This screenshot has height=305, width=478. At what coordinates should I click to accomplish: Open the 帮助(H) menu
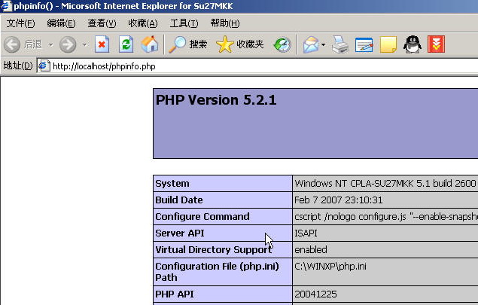pyautogui.click(x=225, y=23)
